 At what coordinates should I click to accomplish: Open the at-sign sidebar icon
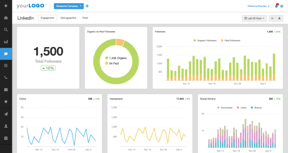pyautogui.click(x=6, y=66)
